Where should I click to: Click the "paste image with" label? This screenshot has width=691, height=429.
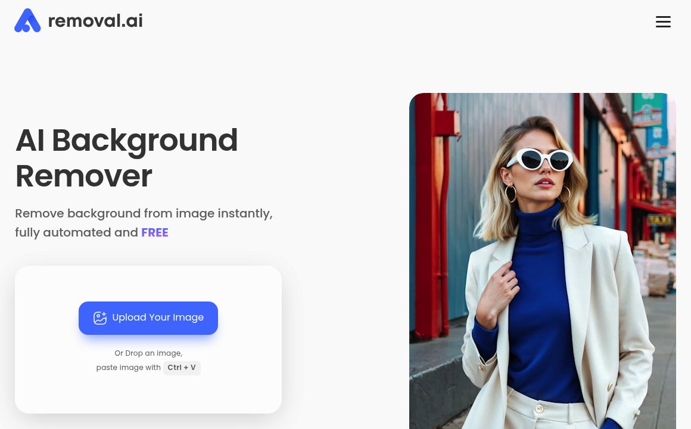click(x=128, y=368)
